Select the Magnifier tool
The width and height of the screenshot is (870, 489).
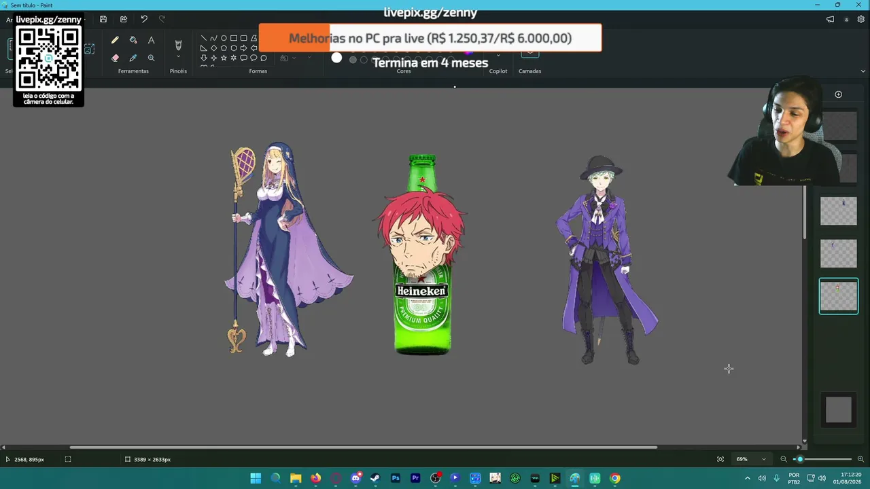click(x=151, y=58)
